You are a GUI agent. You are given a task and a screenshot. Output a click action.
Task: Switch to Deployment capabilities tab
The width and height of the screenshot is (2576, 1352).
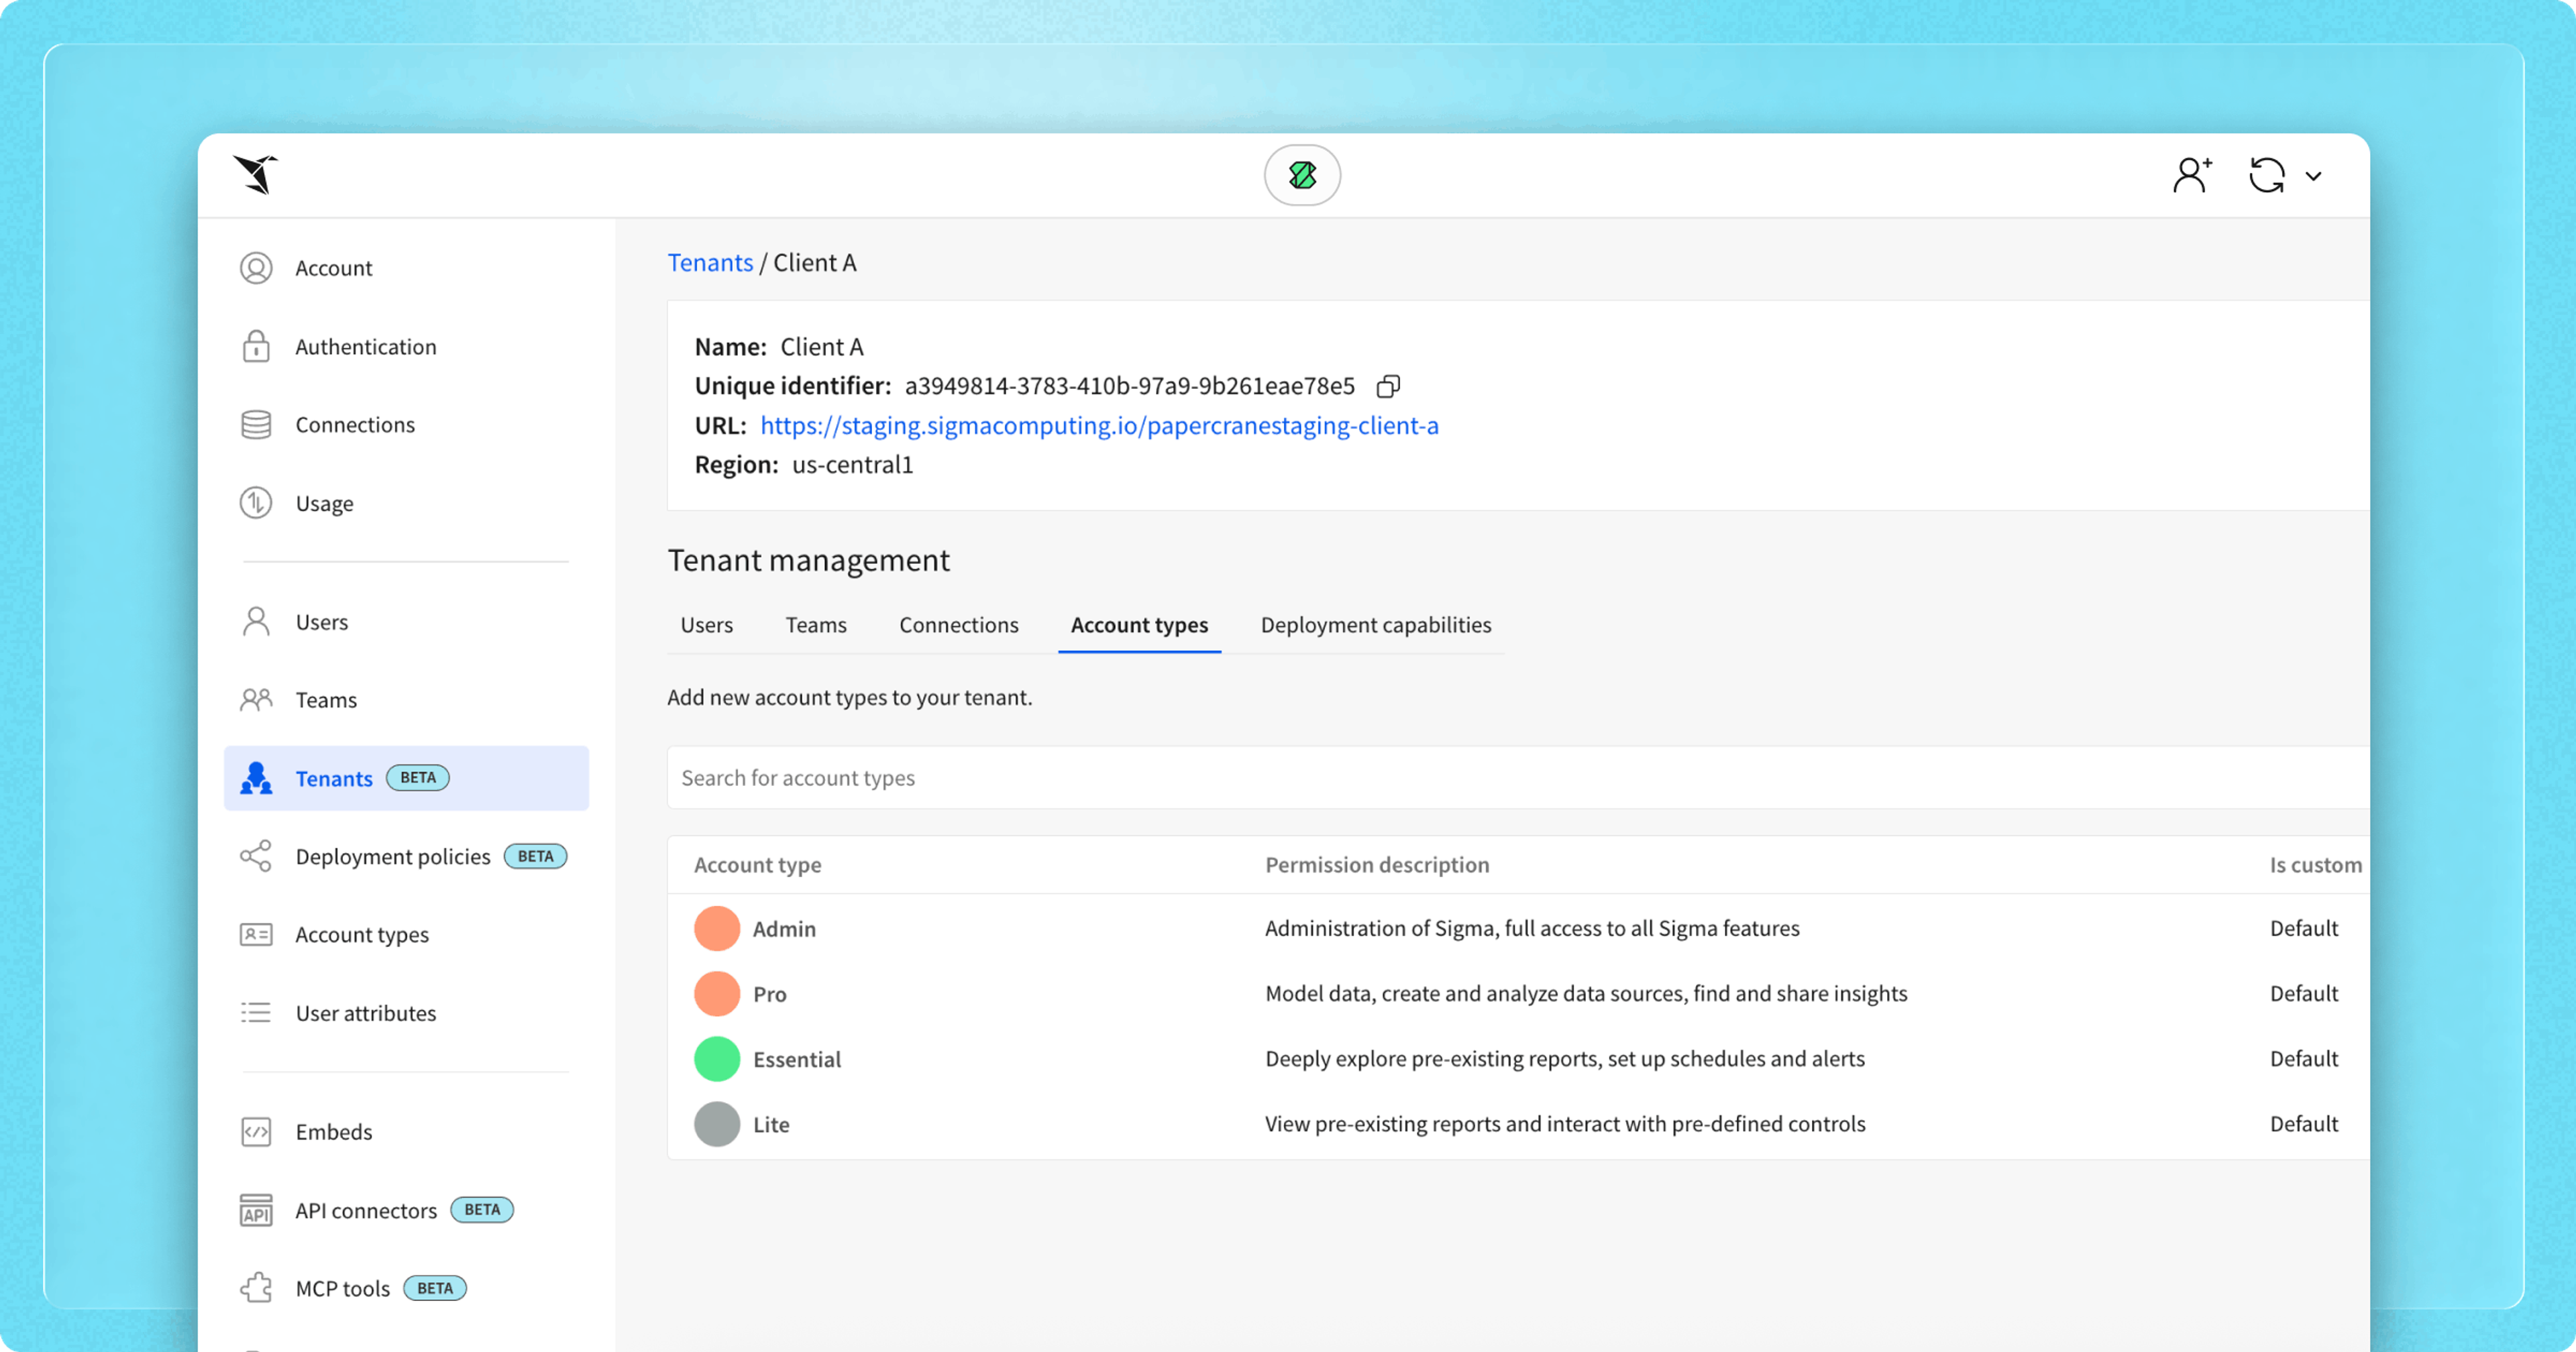point(1375,624)
